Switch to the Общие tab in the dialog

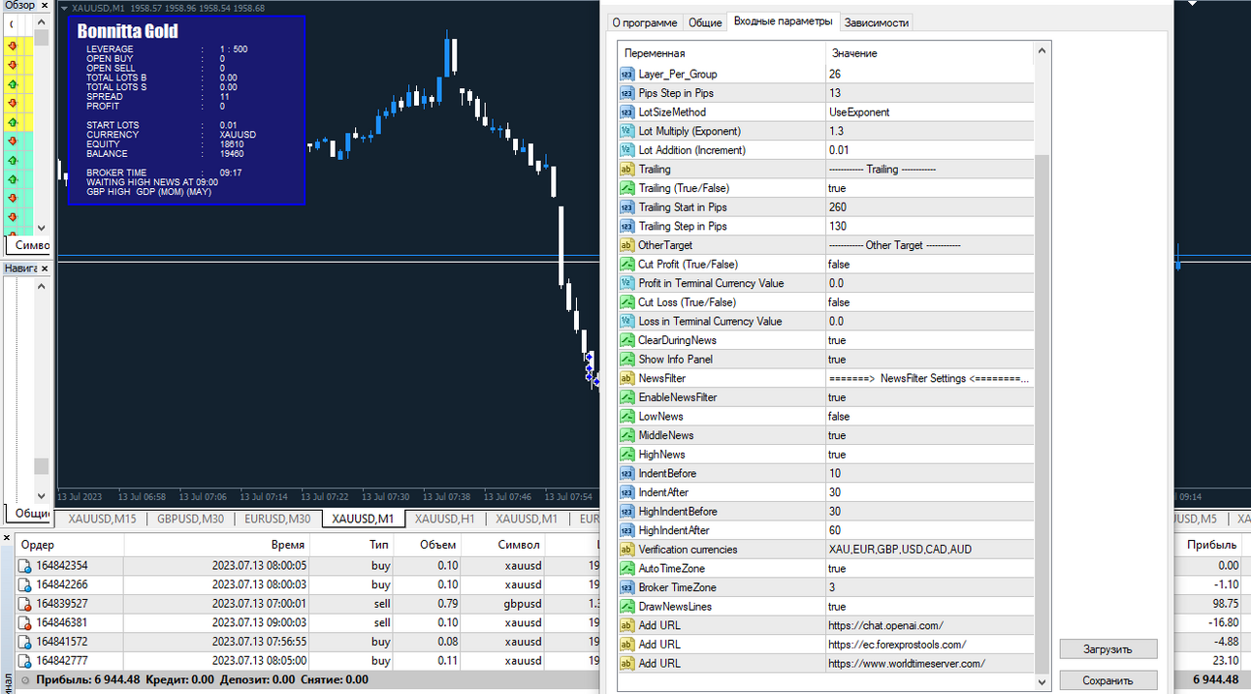coord(705,23)
